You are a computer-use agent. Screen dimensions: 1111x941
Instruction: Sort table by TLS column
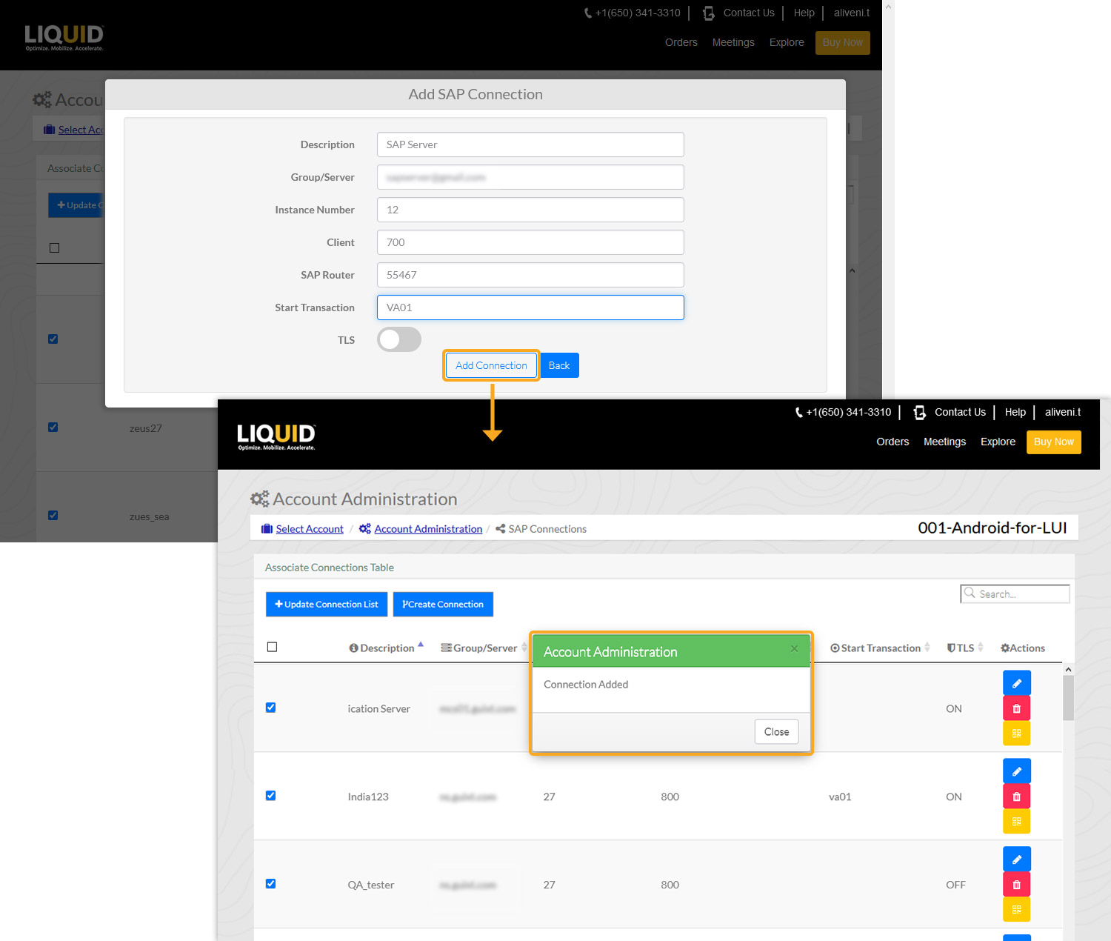tap(965, 648)
